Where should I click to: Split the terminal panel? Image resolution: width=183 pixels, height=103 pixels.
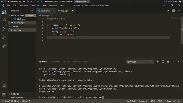(x=163, y=62)
